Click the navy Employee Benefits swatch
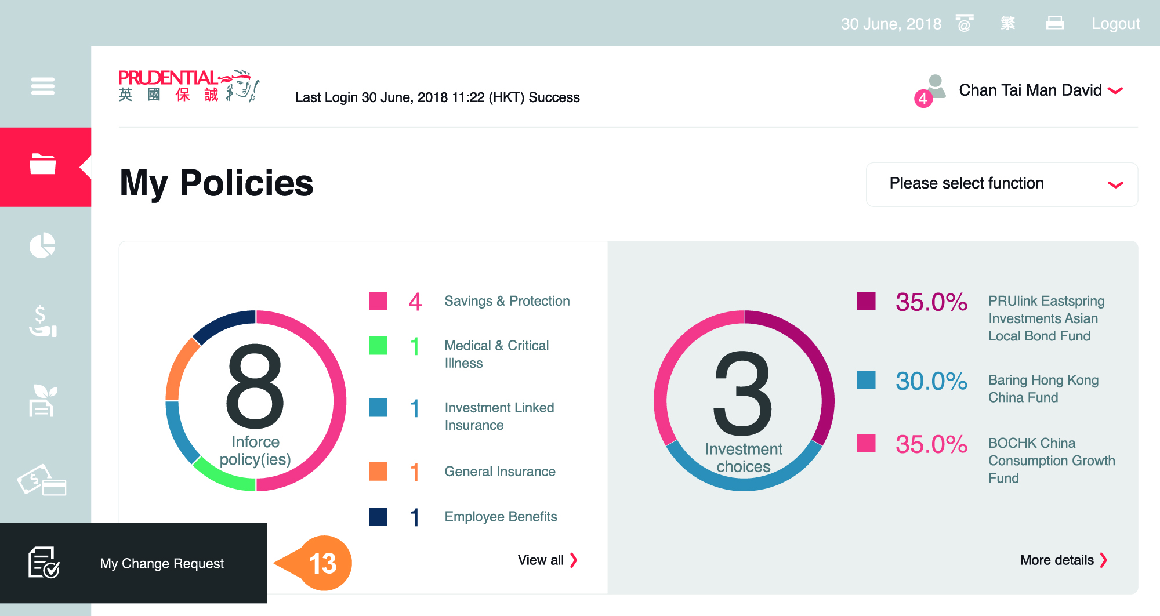This screenshot has height=616, width=1160. coord(378,516)
